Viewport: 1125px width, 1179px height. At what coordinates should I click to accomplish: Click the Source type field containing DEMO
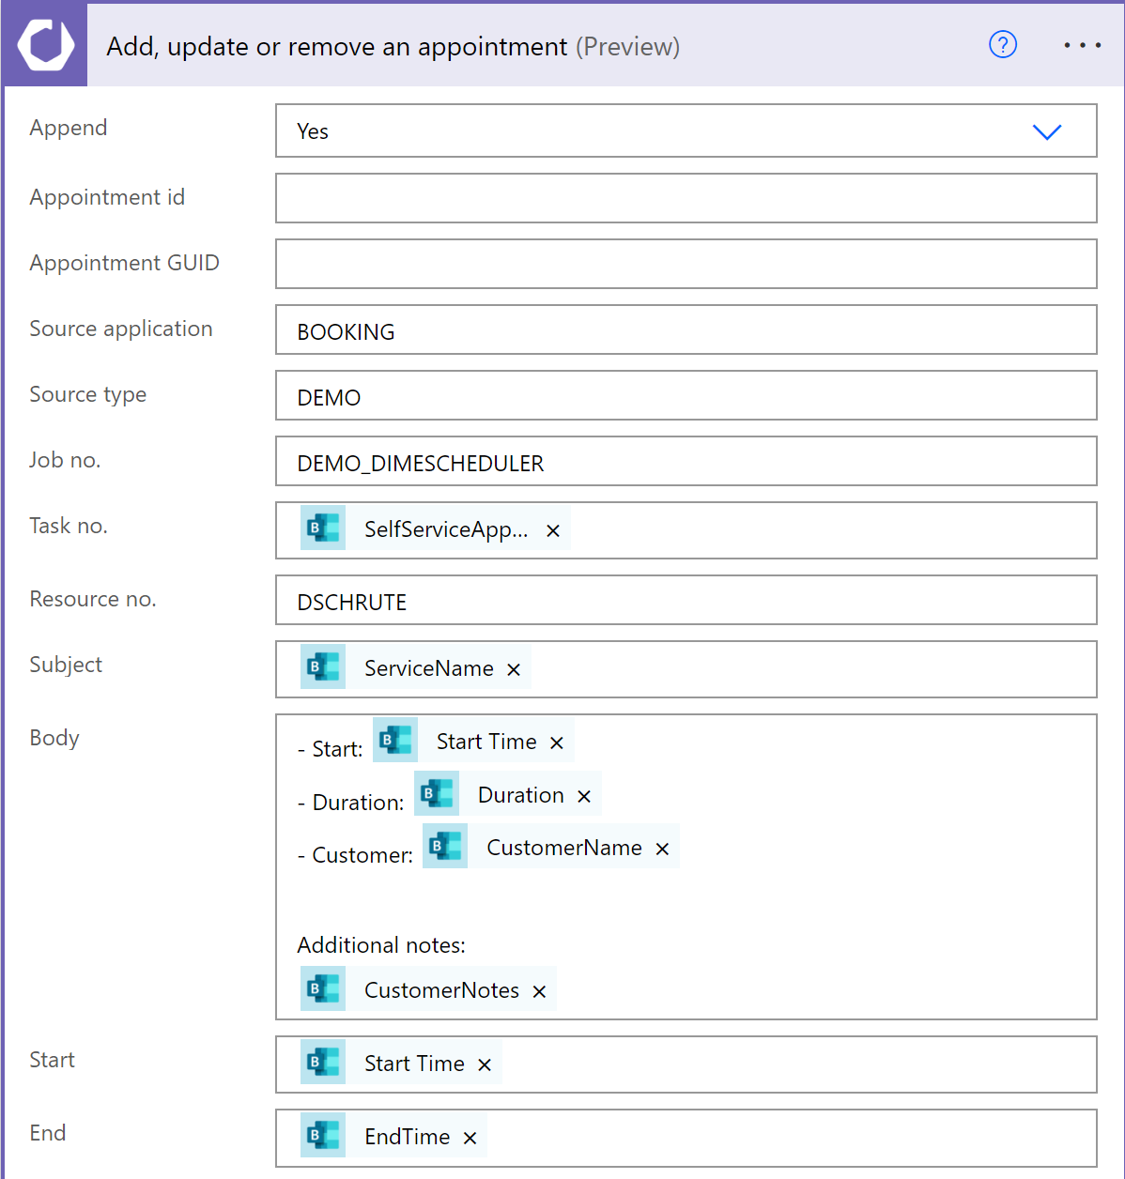686,396
